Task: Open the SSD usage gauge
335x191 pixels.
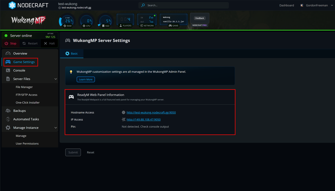Action: pos(106,21)
